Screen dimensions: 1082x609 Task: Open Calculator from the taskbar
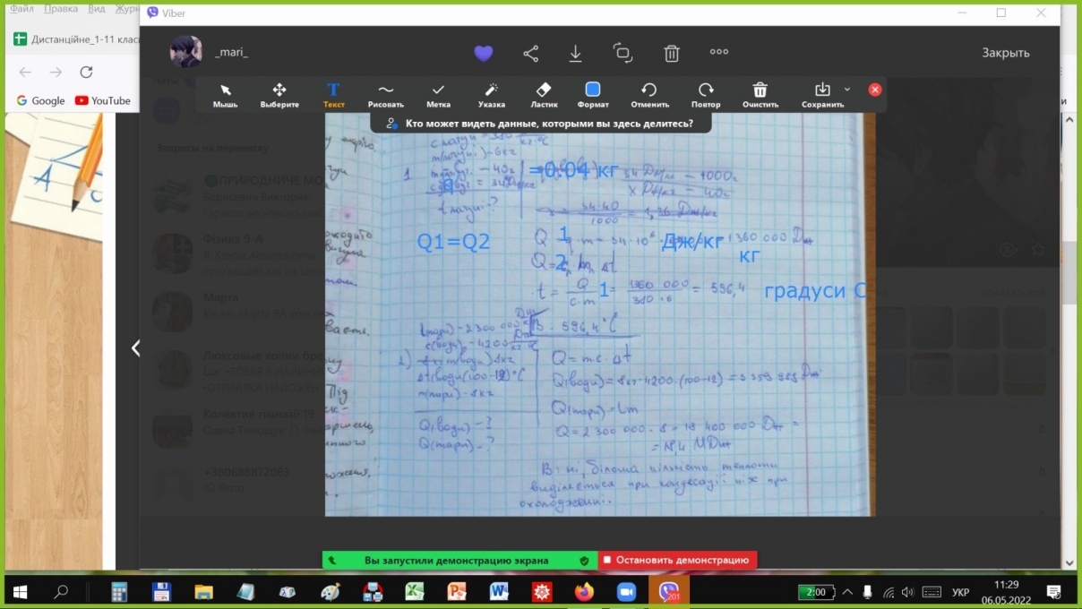coord(119,591)
